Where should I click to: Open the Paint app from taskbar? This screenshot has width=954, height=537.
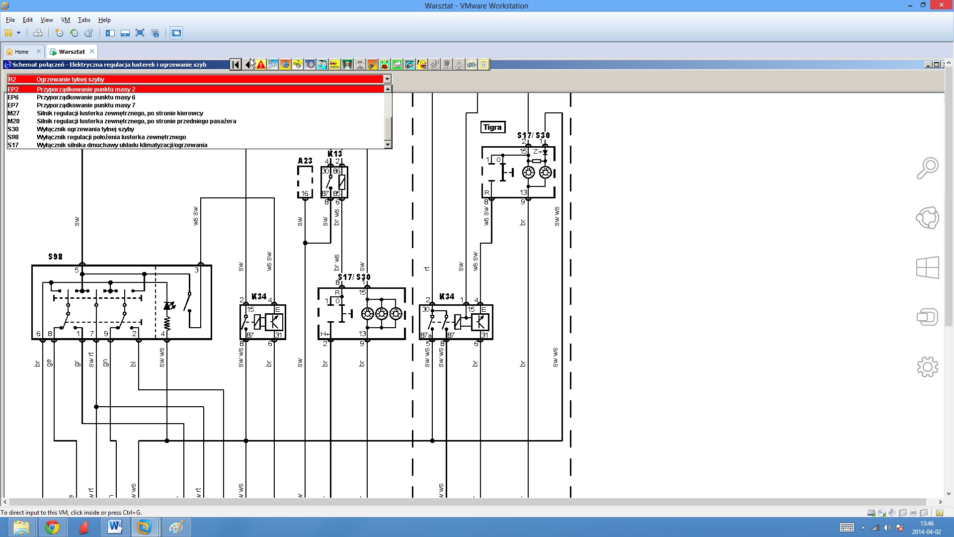[176, 527]
